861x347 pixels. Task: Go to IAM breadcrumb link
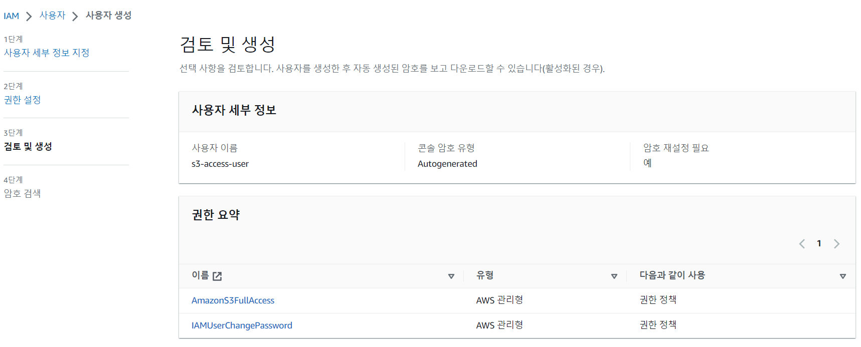point(12,16)
